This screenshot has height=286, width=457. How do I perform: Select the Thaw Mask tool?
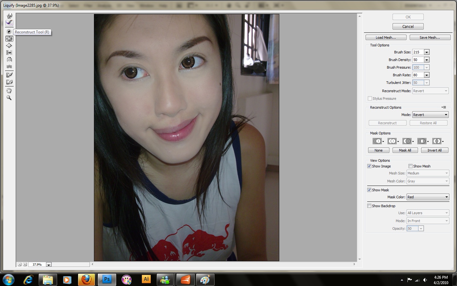[x=9, y=82]
